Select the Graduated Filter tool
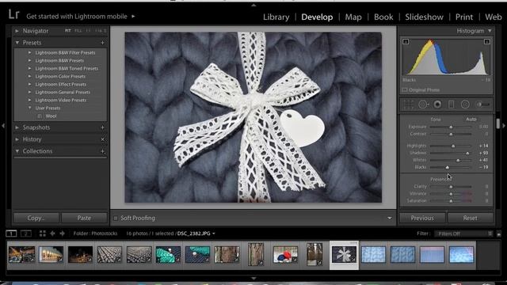 pos(452,104)
